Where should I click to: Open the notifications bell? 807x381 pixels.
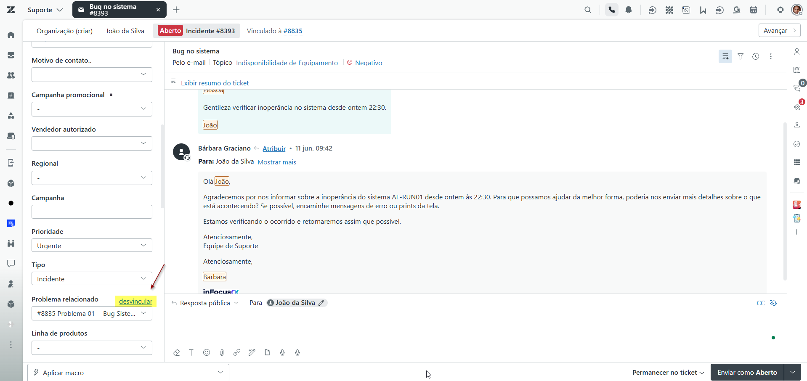coord(629,10)
